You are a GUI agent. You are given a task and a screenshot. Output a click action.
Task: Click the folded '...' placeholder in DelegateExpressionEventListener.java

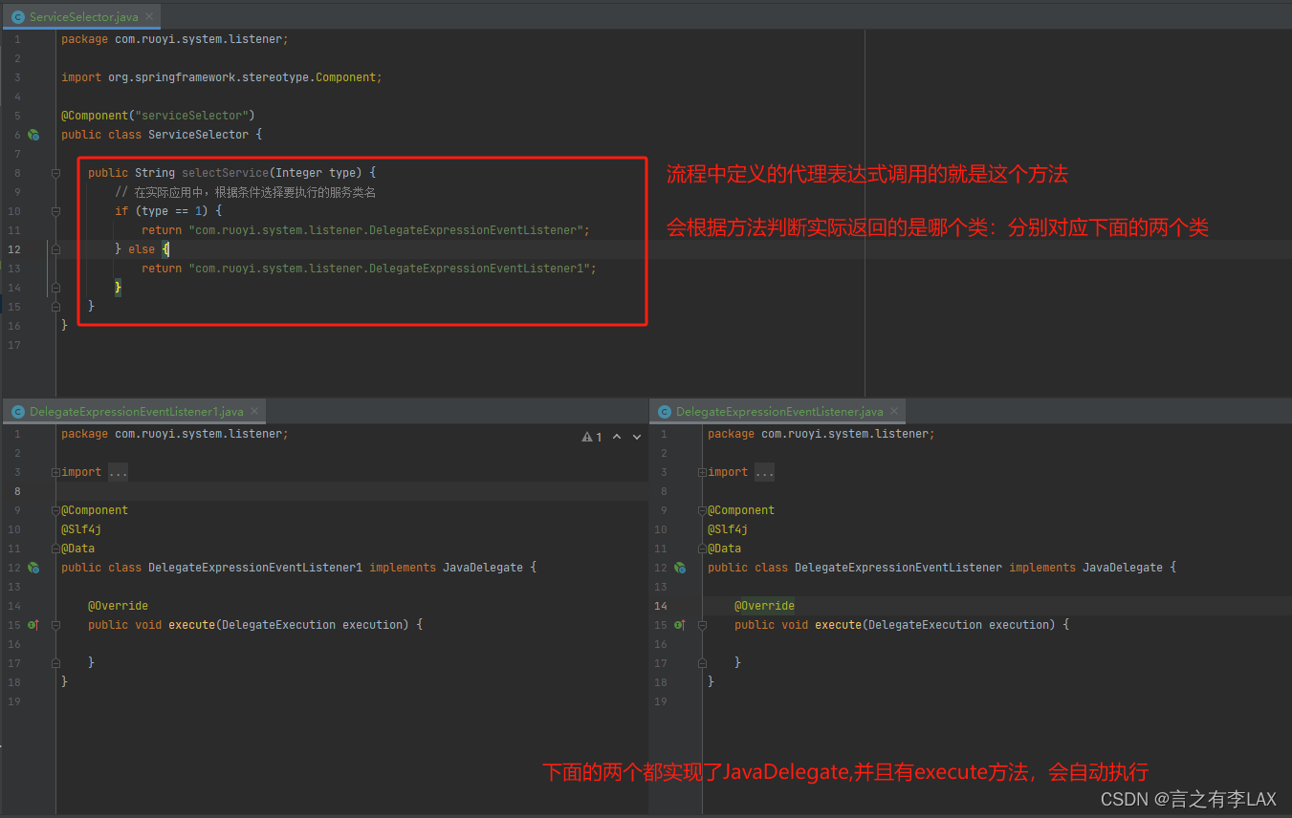[764, 472]
